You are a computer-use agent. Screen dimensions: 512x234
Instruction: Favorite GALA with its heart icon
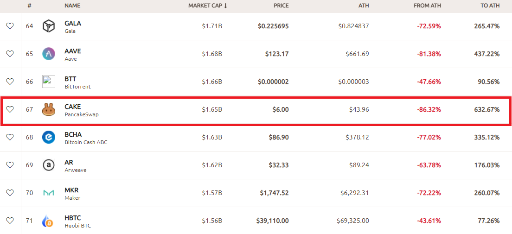point(10,26)
